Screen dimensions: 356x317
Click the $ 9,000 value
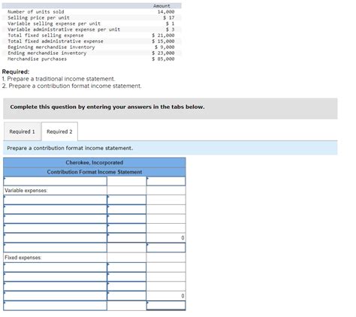(164, 47)
